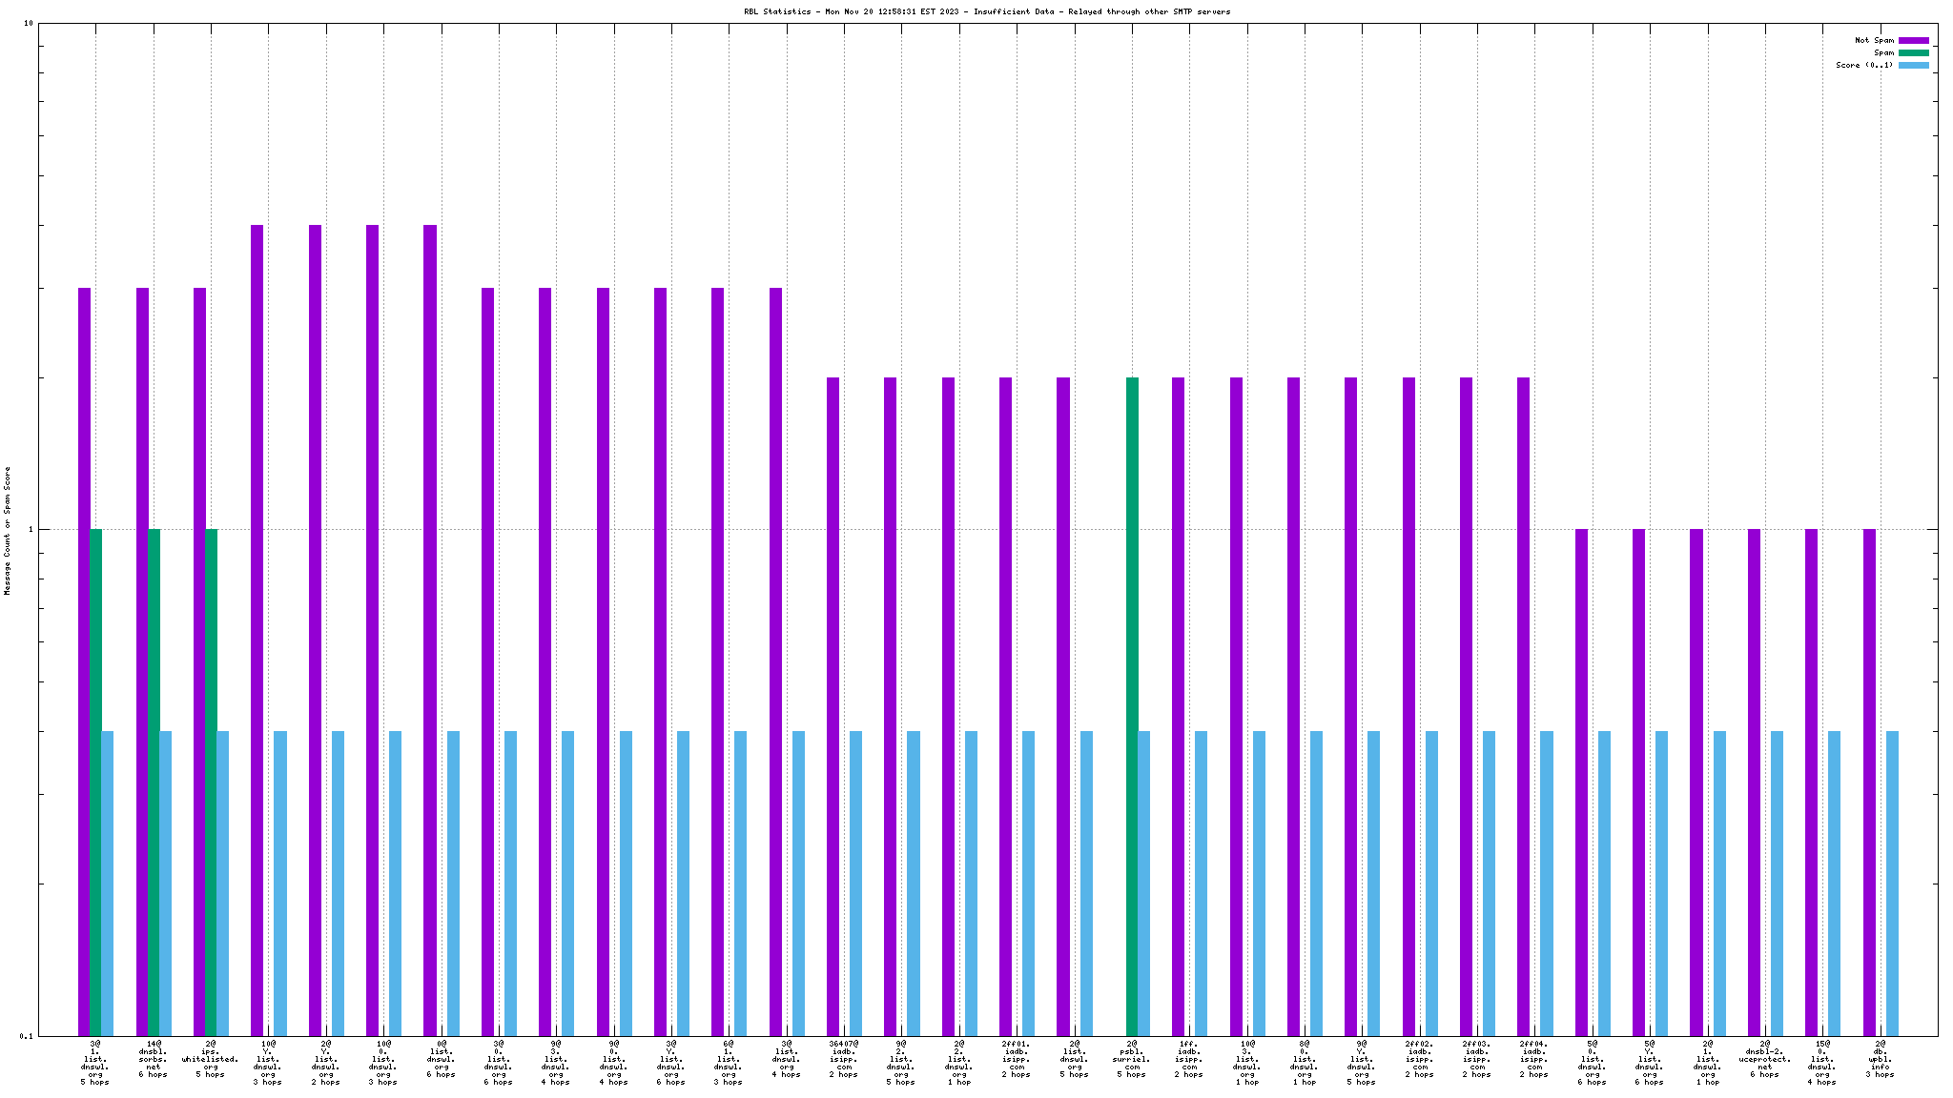Click the y-axis value 10 label
Image resolution: width=1953 pixels, height=1098 pixels.
click(29, 24)
